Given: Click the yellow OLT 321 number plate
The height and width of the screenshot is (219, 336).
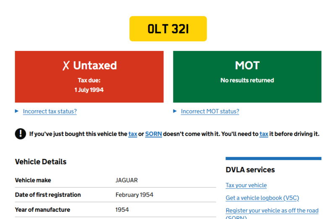Looking at the screenshot, I should click(168, 29).
